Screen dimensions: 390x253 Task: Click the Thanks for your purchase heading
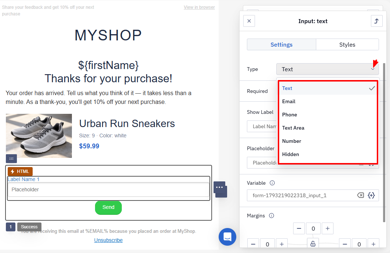(109, 79)
